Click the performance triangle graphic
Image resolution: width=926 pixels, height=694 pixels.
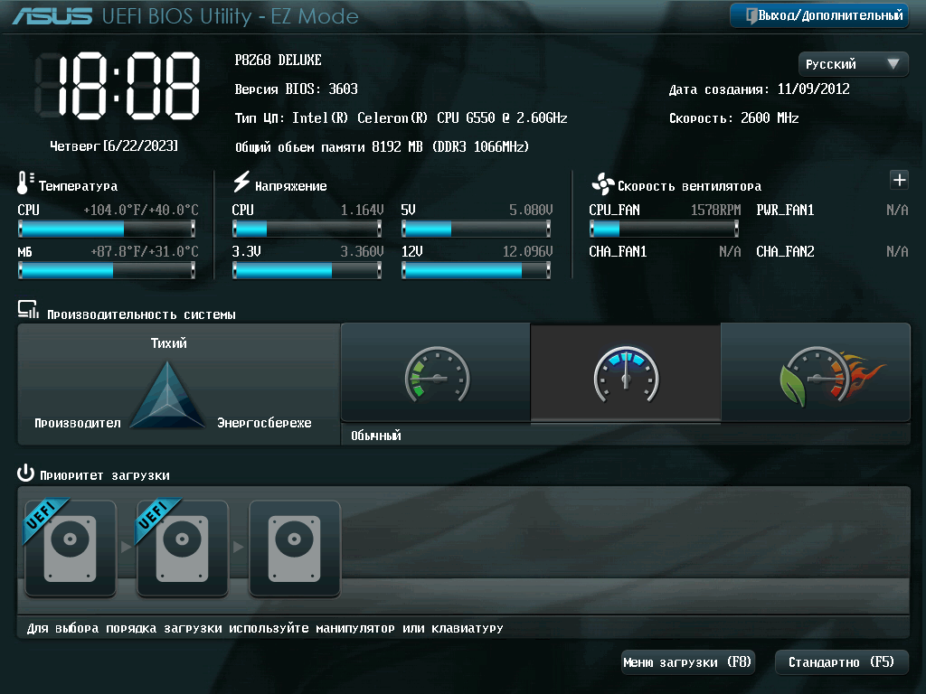click(167, 394)
